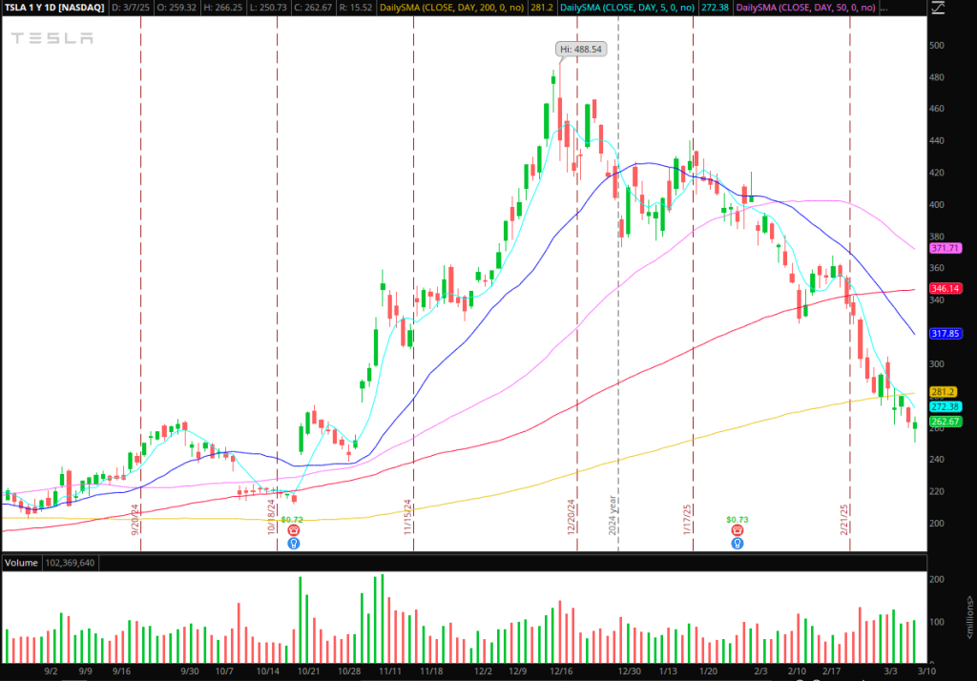Click the blue lightbulb icon under $0.72
This screenshot has height=681, width=977.
pyautogui.click(x=294, y=544)
